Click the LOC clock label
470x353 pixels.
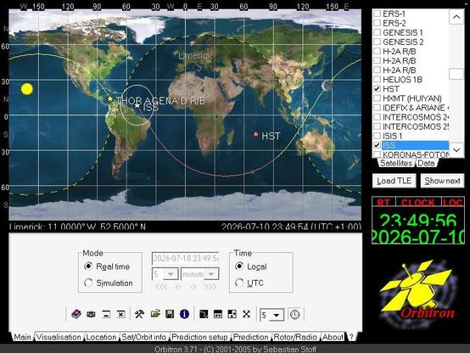[x=453, y=203]
